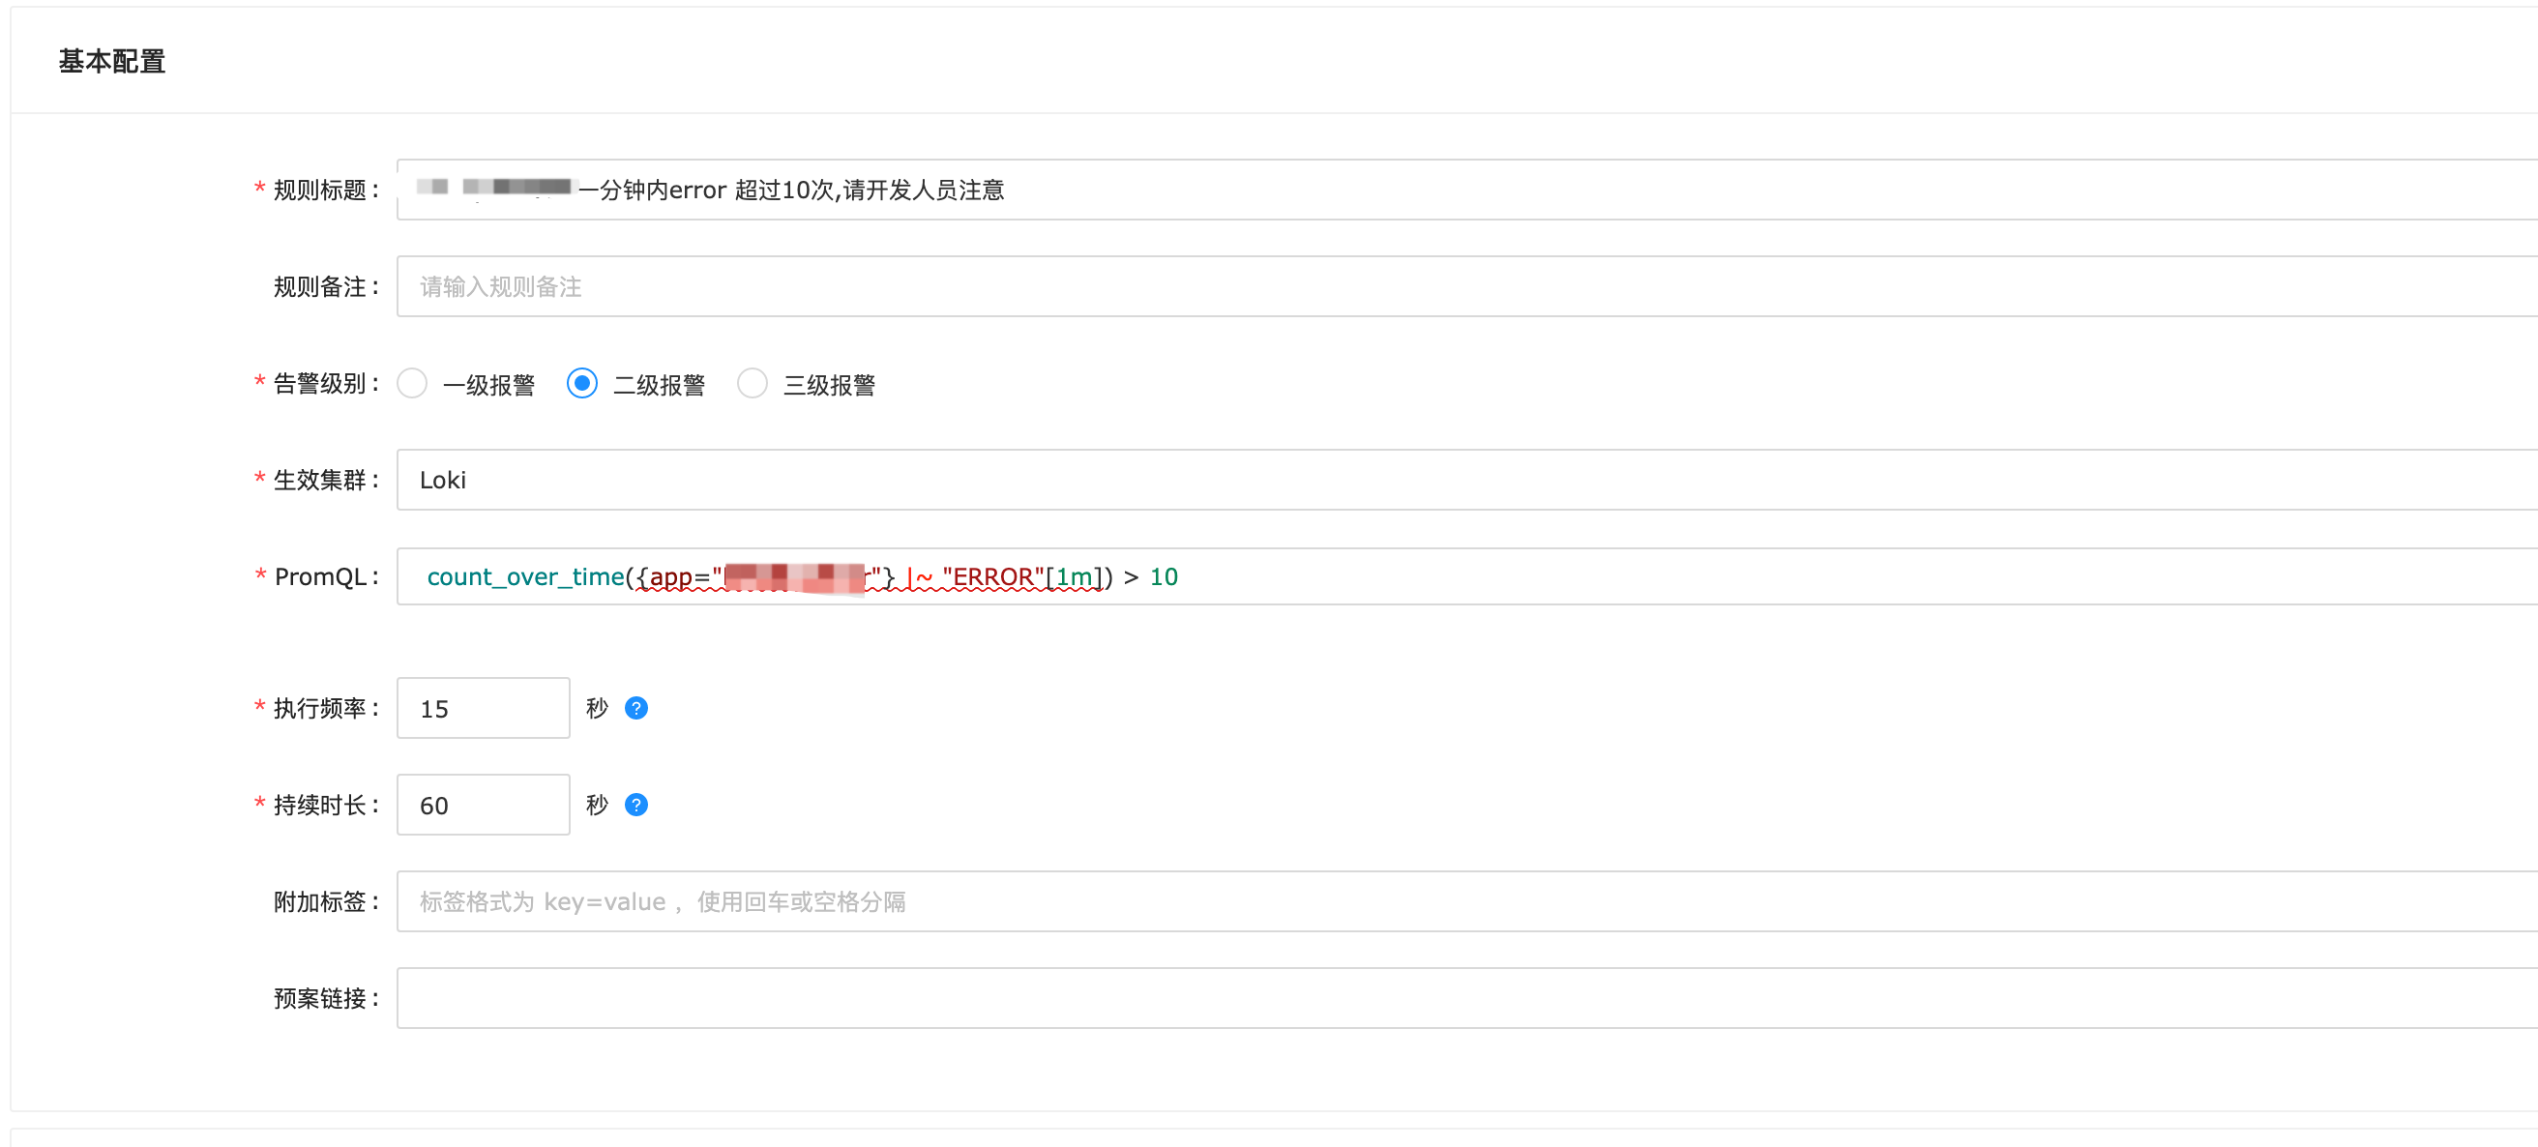Place cursor on "ERROR" in the PromQL query
2538x1147 pixels.
[x=992, y=576]
